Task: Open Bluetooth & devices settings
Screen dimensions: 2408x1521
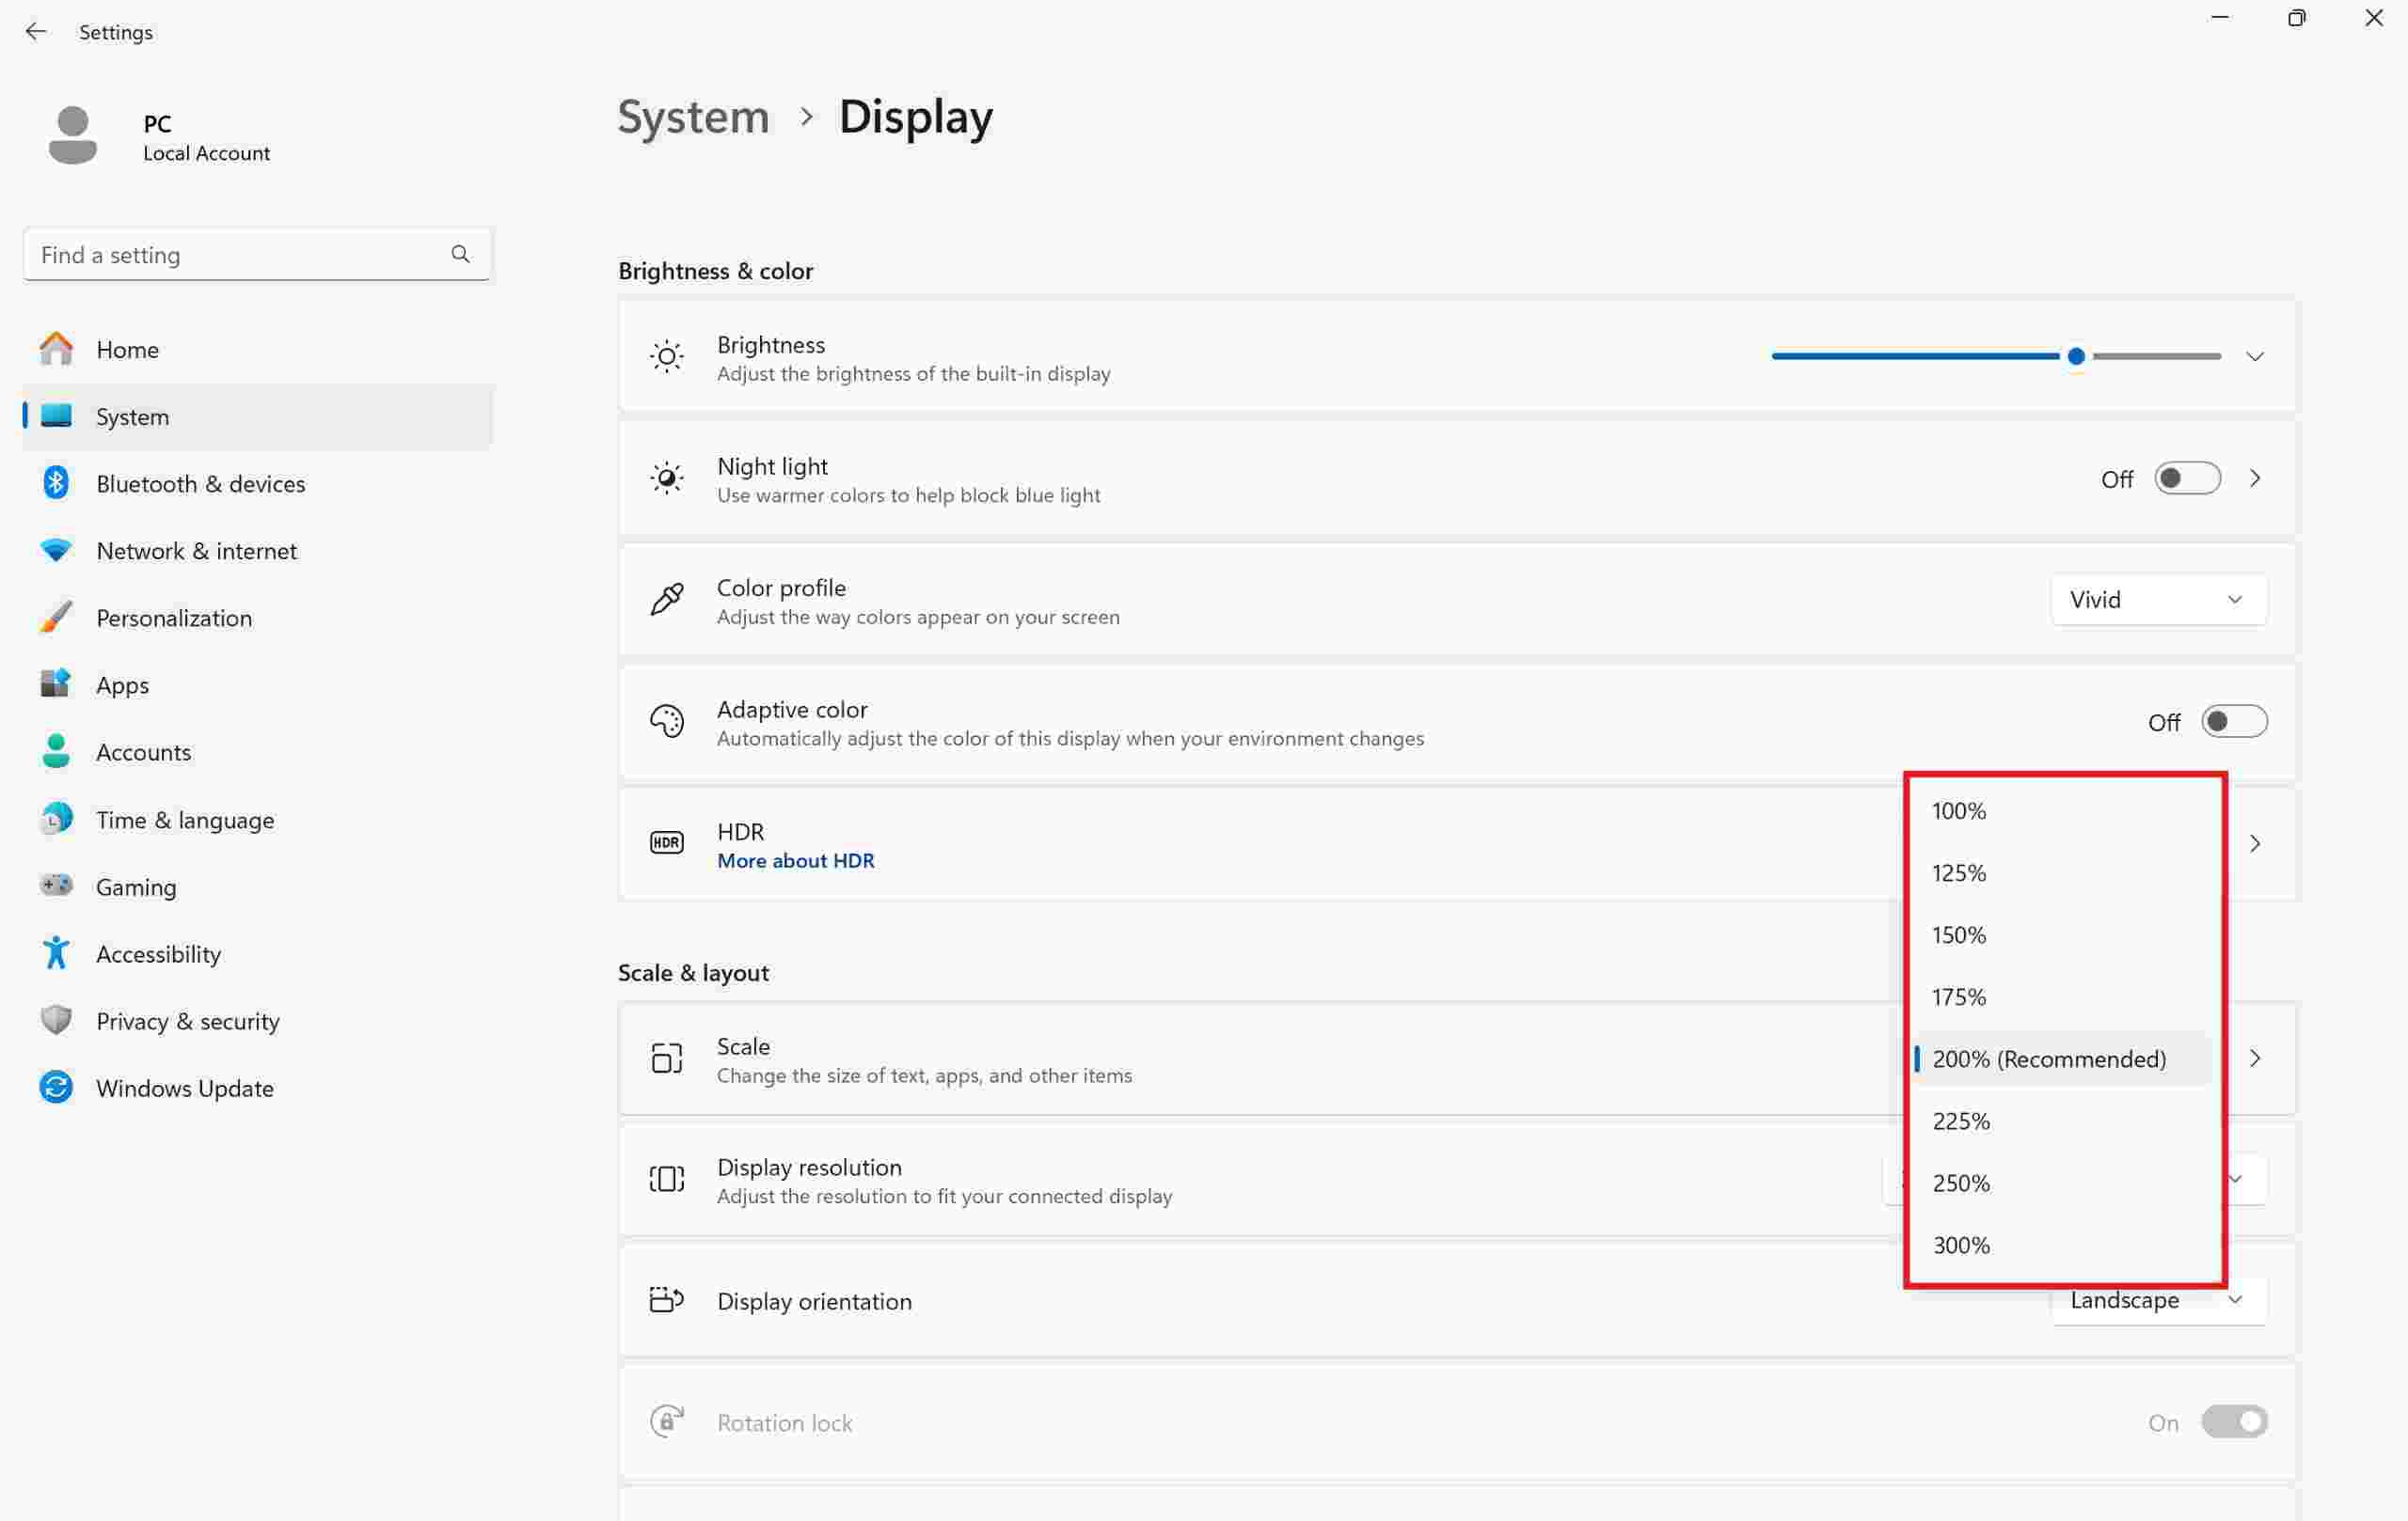Action: (200, 482)
